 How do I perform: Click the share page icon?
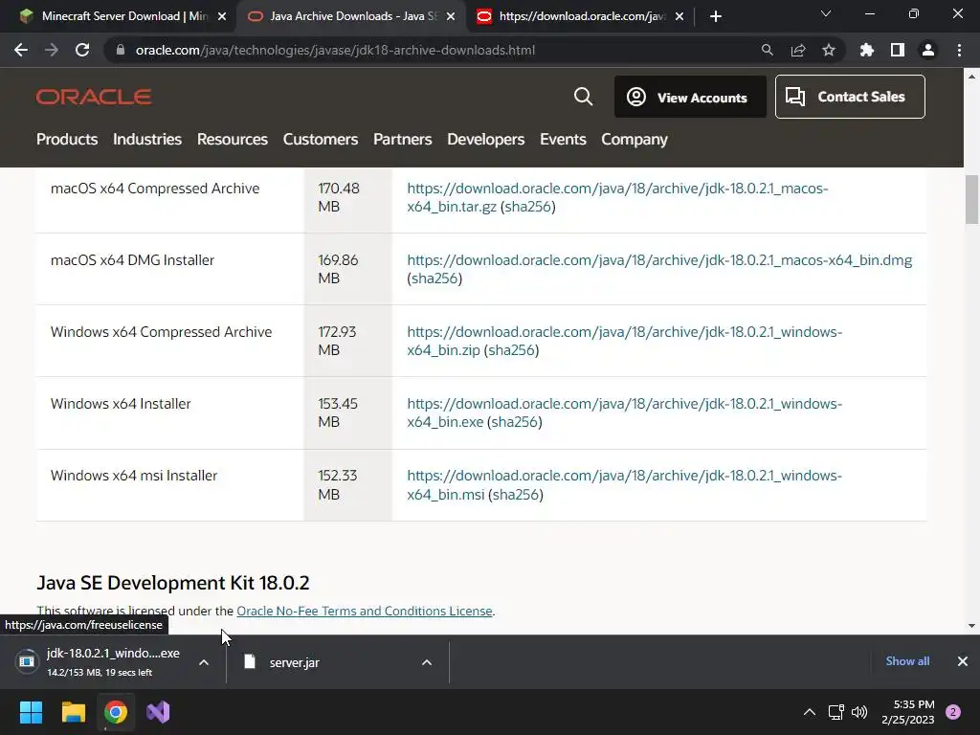[798, 50]
